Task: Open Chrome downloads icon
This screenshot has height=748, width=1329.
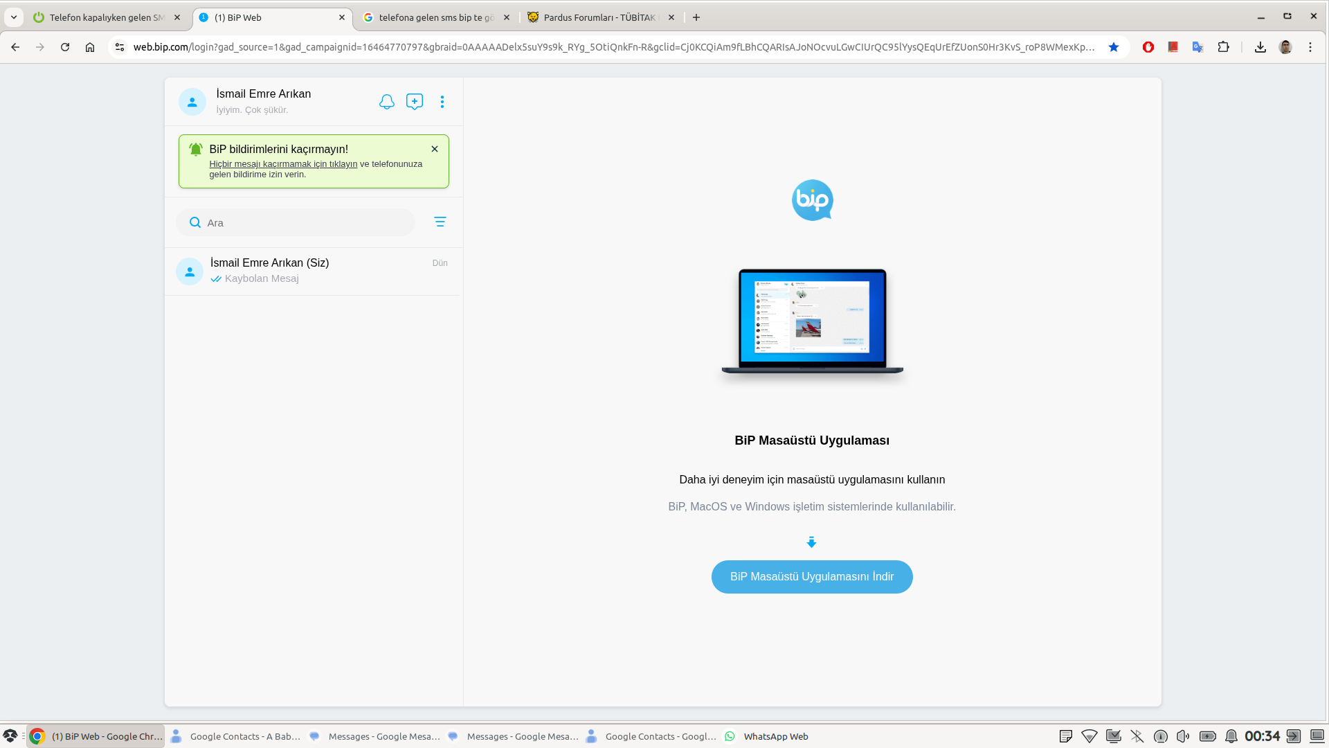Action: tap(1260, 47)
